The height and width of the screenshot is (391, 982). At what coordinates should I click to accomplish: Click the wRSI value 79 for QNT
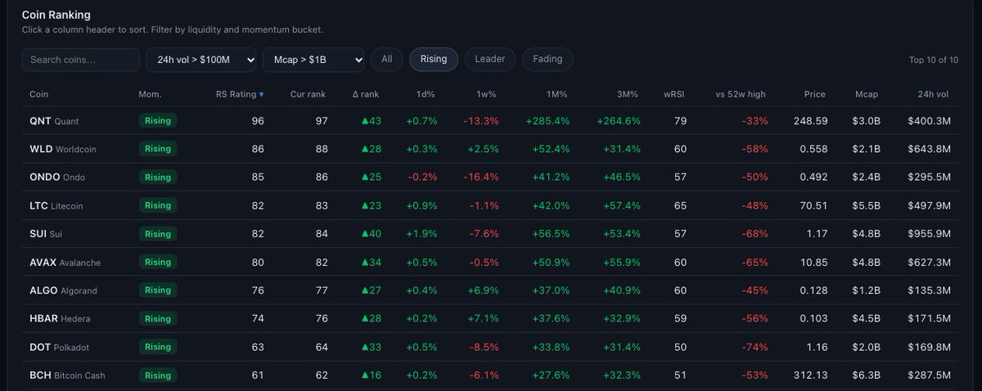click(x=680, y=121)
